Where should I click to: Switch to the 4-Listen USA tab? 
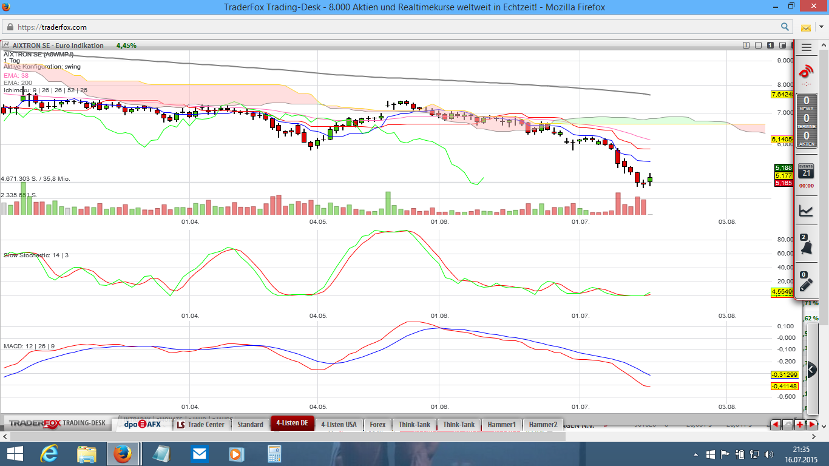339,424
